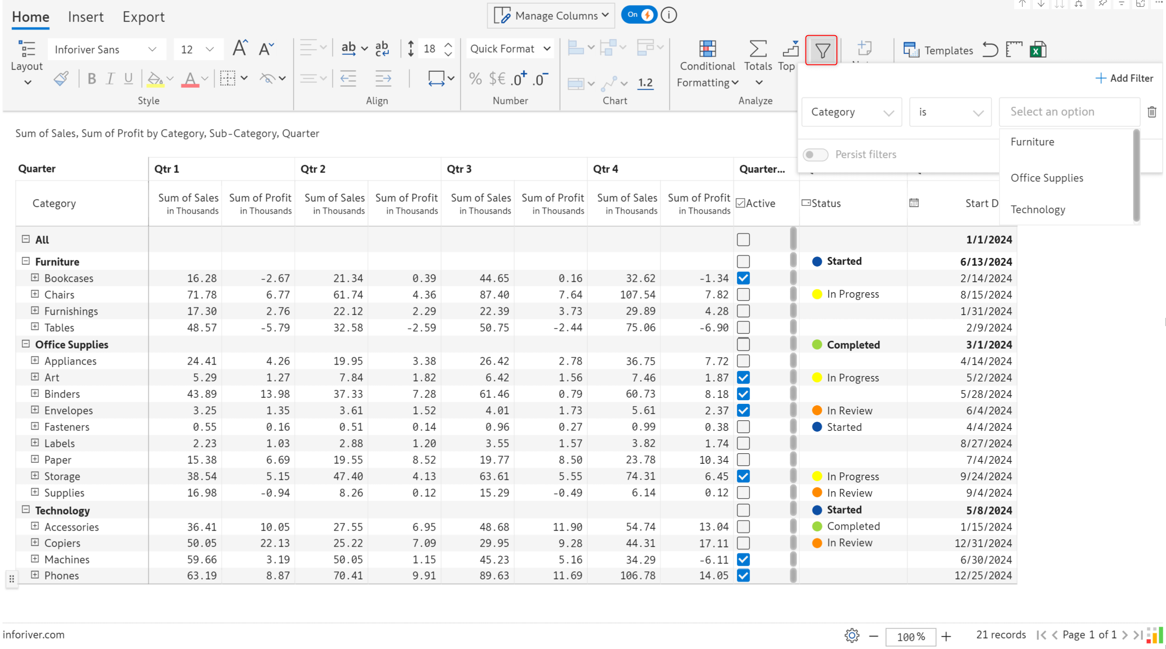
Task: Apply underline formatting
Action: click(x=128, y=78)
